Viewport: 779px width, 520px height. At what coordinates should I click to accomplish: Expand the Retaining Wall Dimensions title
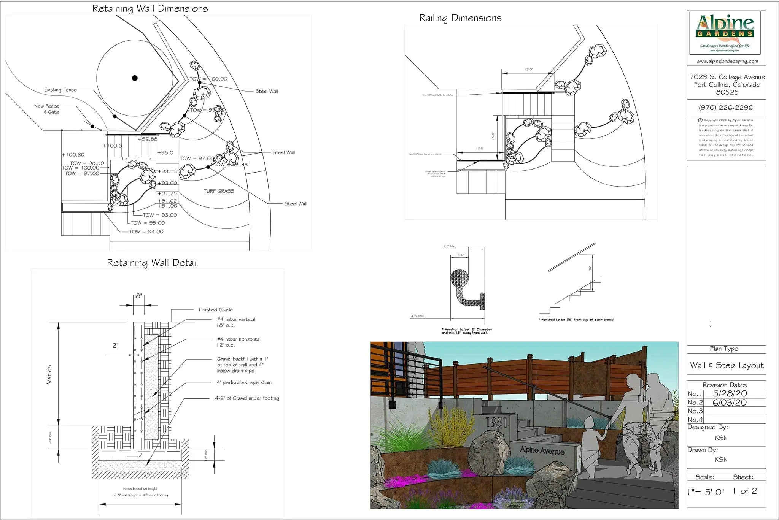pos(150,8)
